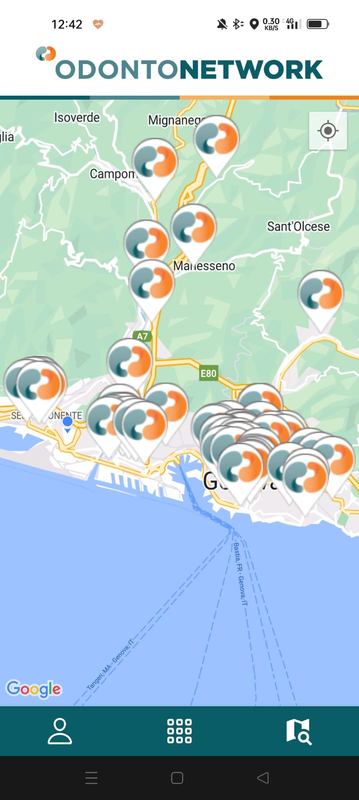Click the Google logo on the map
Viewport: 359px width, 800px height.
point(34,689)
